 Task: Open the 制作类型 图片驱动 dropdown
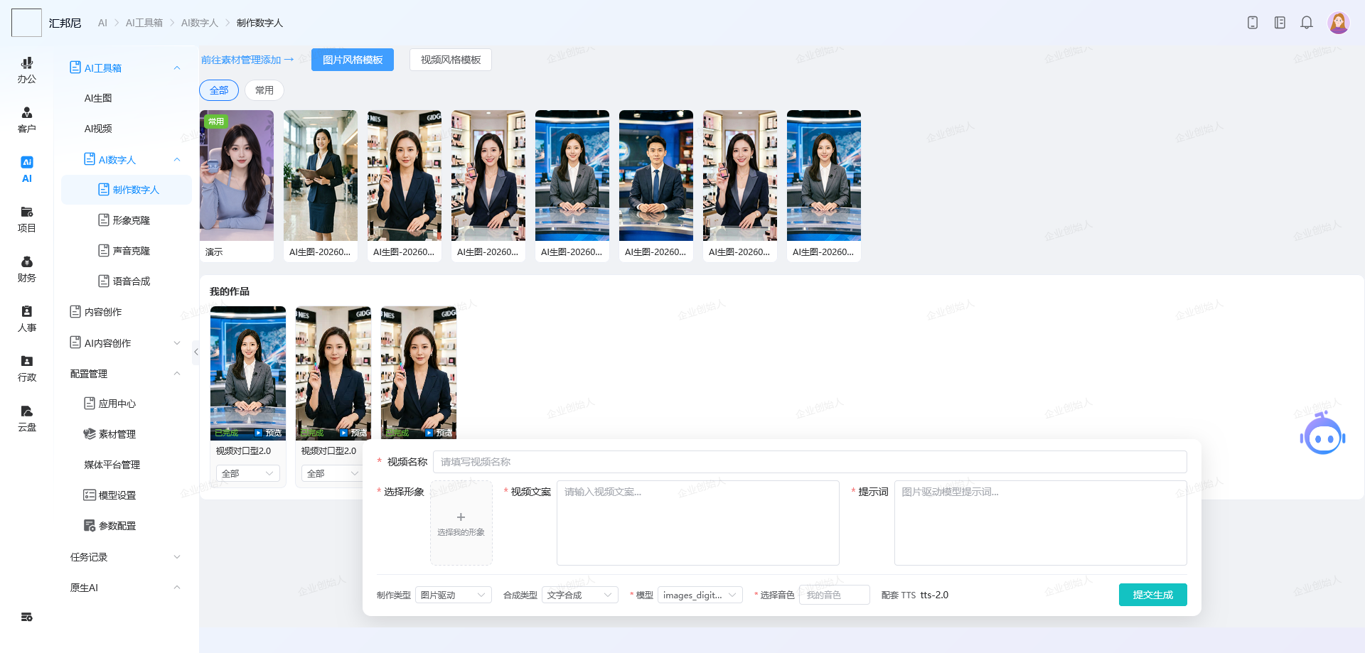coord(453,595)
